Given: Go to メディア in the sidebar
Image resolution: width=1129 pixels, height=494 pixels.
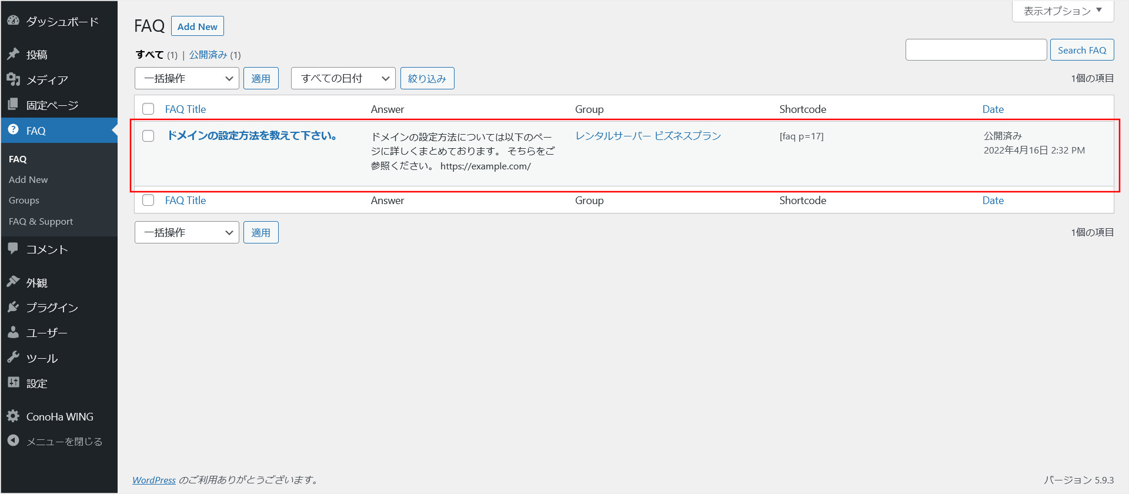Looking at the screenshot, I should tap(47, 80).
